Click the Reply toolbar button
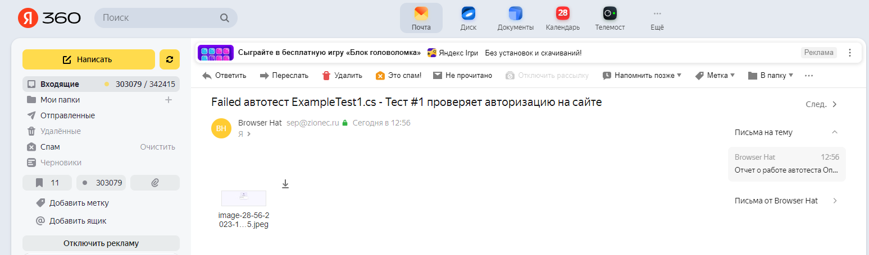Image resolution: width=869 pixels, height=255 pixels. pyautogui.click(x=225, y=76)
